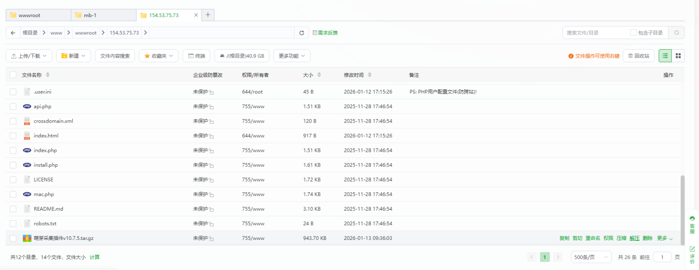Click lock icon beside api.php protection status
The height and width of the screenshot is (270, 699).
[211, 107]
